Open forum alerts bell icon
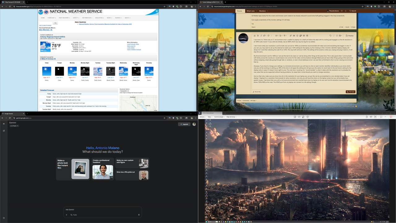The image size is (396, 223). pyautogui.click(x=346, y=11)
